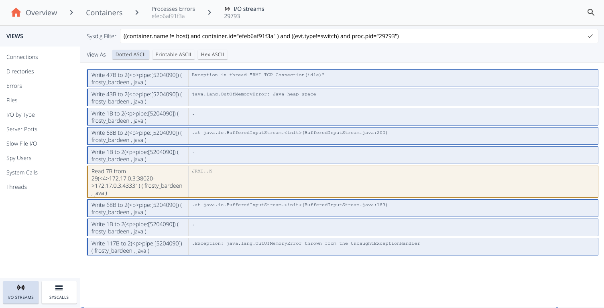Open the Directories view

(x=20, y=71)
